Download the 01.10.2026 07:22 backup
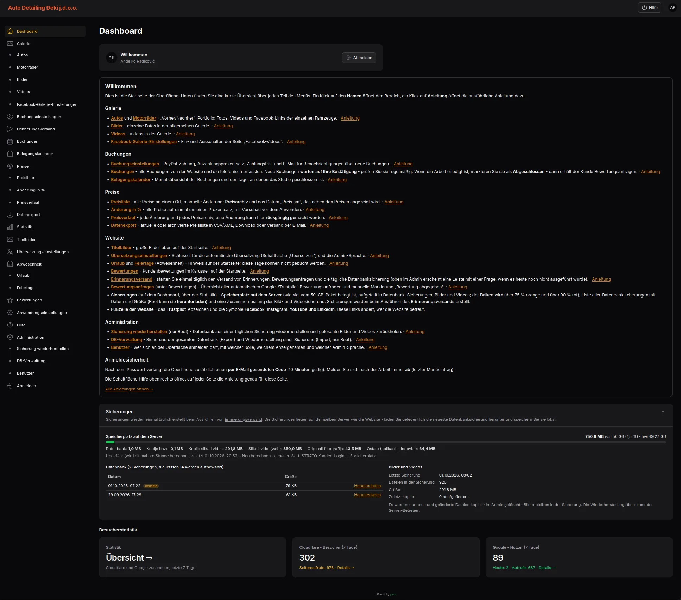The image size is (681, 600). point(367,486)
